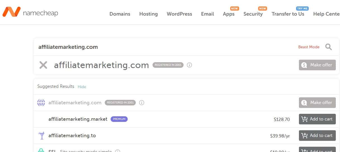Click the Premium badge
Image resolution: width=340 pixels, height=152 pixels.
point(119,119)
